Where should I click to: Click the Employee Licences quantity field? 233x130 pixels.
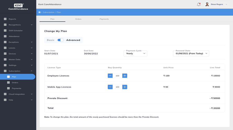(118, 76)
